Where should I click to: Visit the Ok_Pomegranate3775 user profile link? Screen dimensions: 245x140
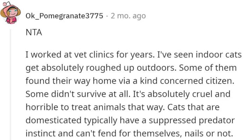[x=65, y=16]
